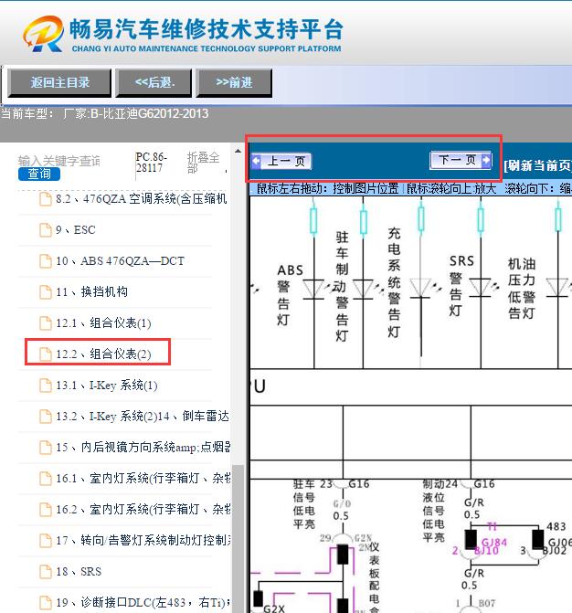Go to previous page with 上一页
The image size is (572, 613).
tap(281, 161)
